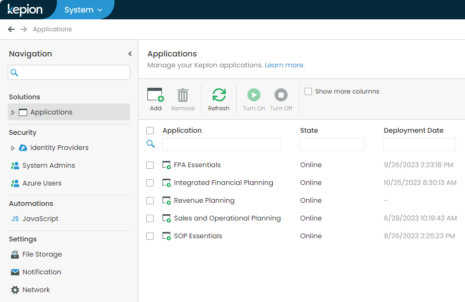Collapse the Navigation panel

click(130, 54)
